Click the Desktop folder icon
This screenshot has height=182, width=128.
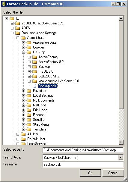coord(29,52)
